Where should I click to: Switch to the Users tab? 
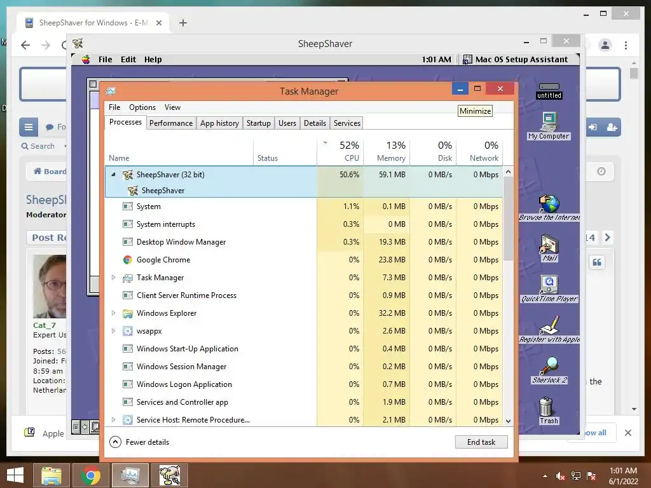click(287, 123)
